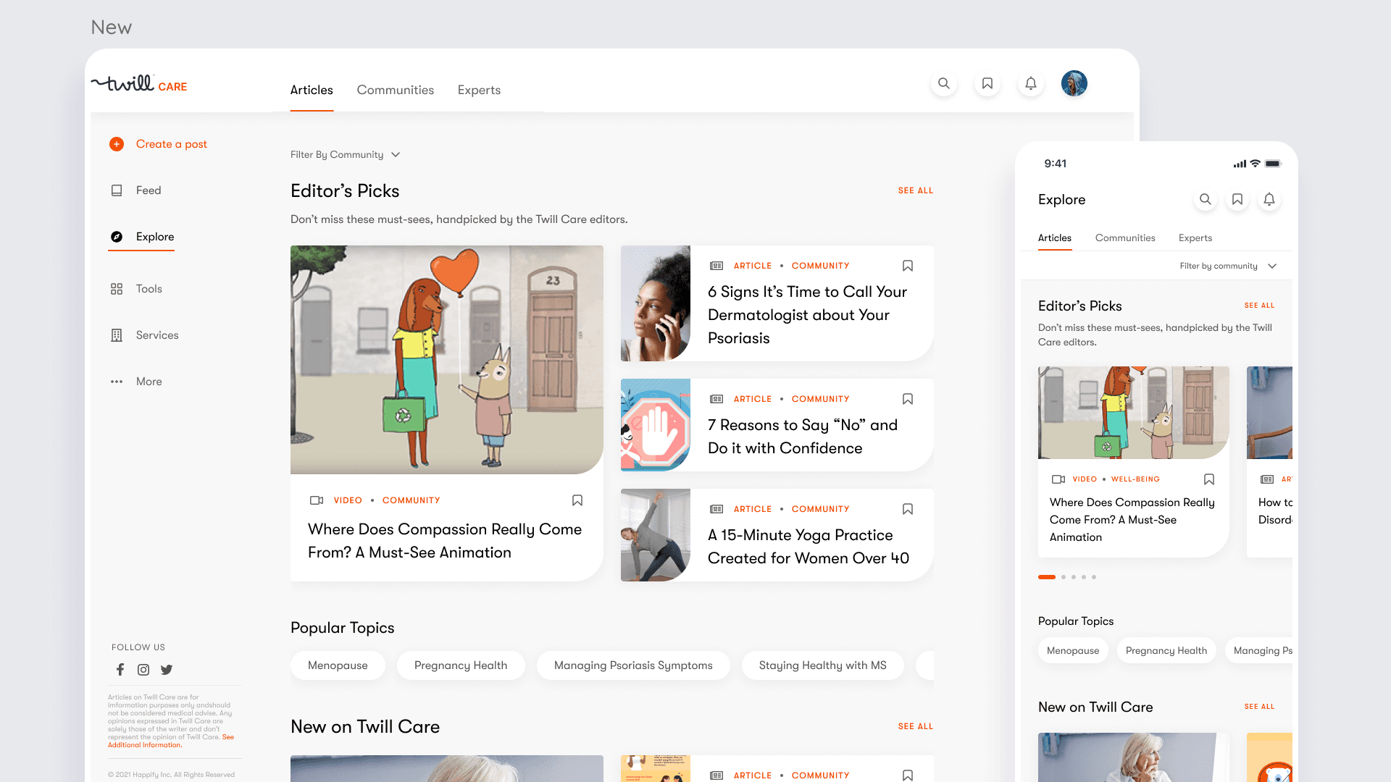Open the user profile avatar

1074,83
